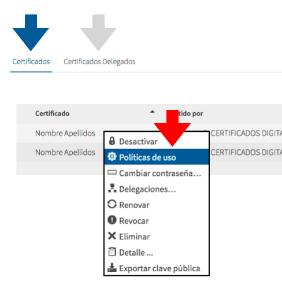Click the clipboard icon beside Detalle
Viewport: 282px width, 288px height.
(x=112, y=252)
